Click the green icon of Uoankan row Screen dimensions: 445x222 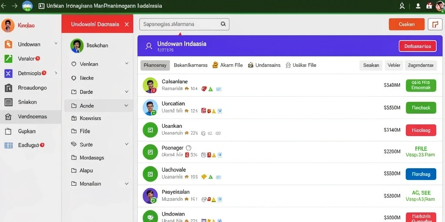pos(150,130)
